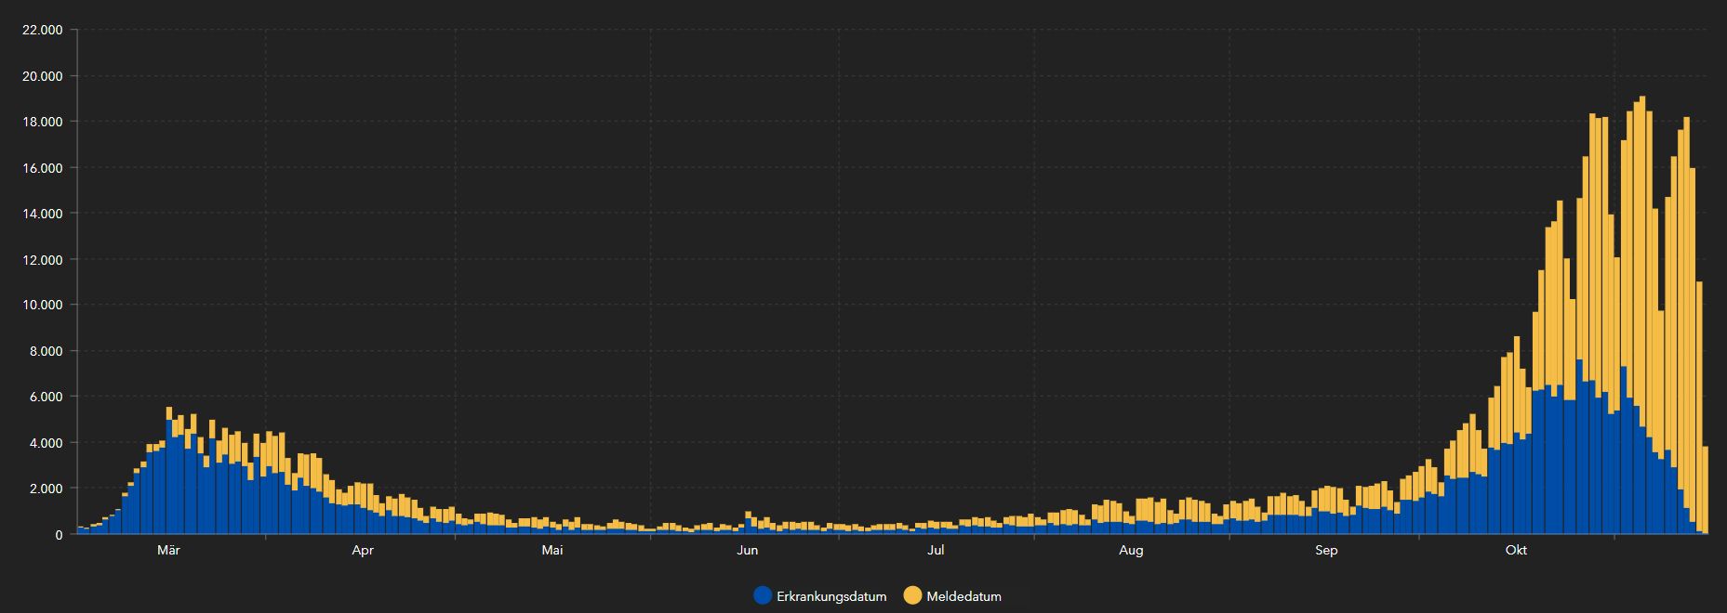Click the yellow Meldedatum legend circle
The image size is (1727, 613).
click(913, 596)
